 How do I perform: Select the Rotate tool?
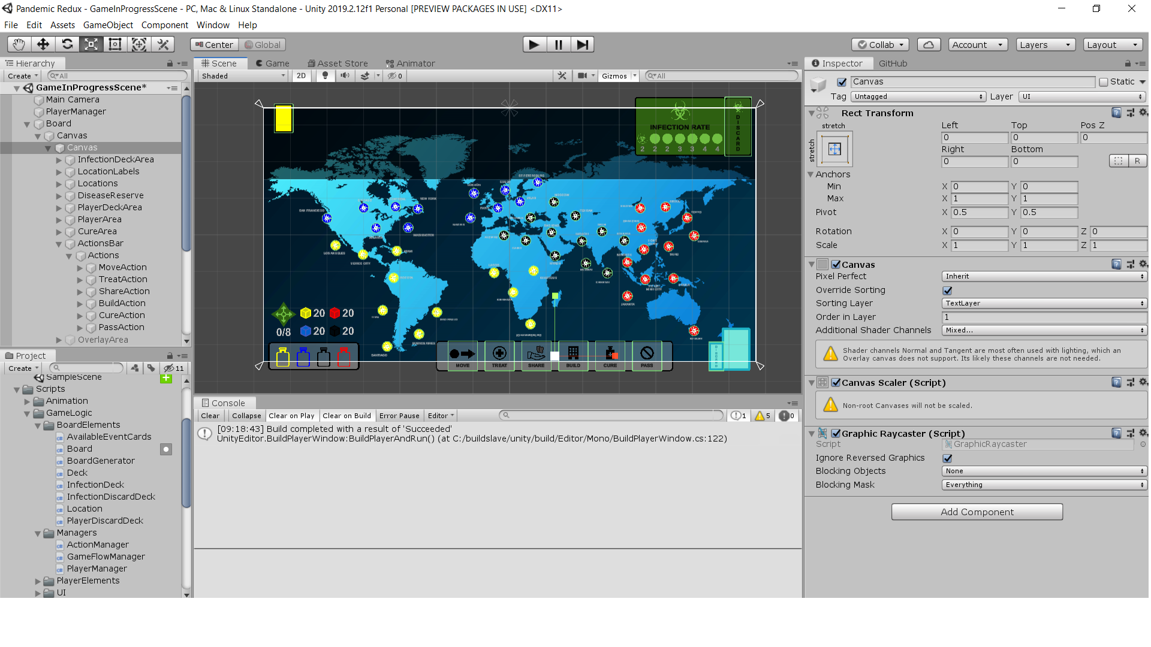(x=67, y=44)
